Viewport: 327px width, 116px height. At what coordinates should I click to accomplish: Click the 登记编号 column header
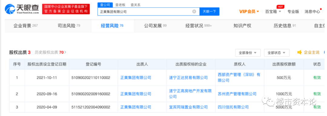pyautogui.click(x=94, y=64)
